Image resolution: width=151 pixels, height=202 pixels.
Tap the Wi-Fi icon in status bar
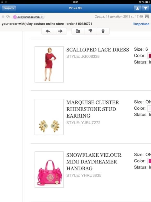pyautogui.click(x=6, y=2)
